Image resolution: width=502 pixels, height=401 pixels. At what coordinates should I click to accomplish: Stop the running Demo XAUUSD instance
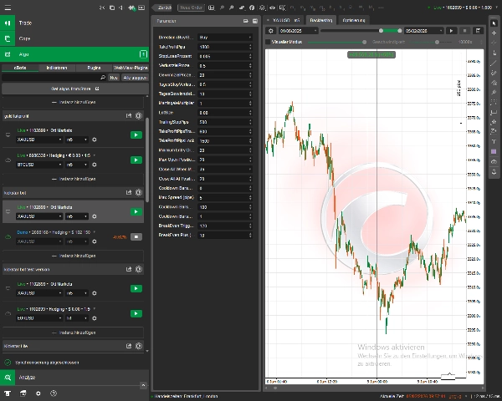click(136, 237)
